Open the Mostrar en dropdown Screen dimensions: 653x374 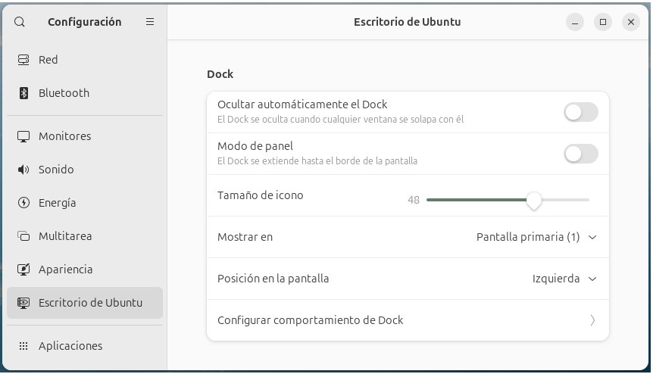[536, 237]
